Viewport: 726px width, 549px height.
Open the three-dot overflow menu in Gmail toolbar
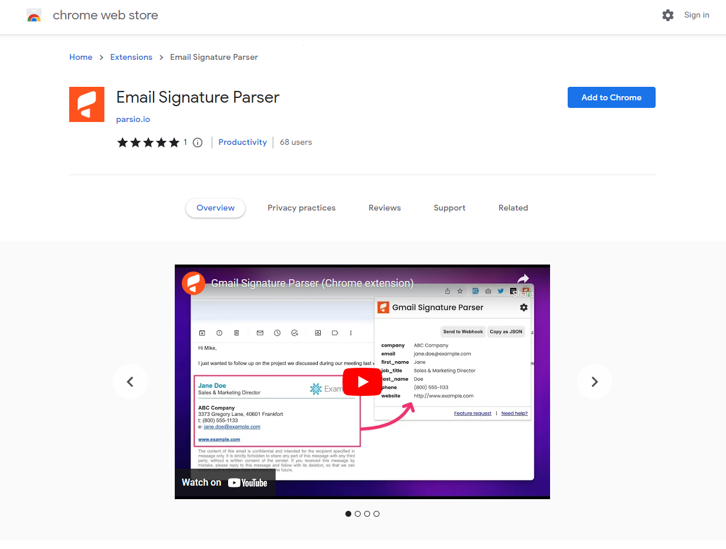coord(351,333)
